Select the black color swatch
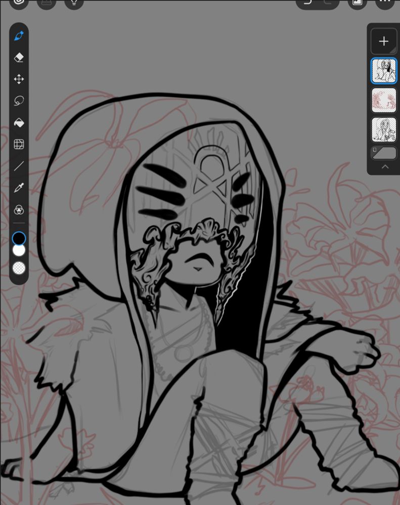Viewport: 400px width, 505px height. (x=19, y=239)
